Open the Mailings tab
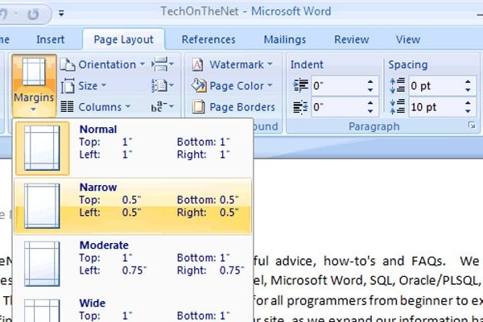The height and width of the screenshot is (322, 483). pyautogui.click(x=285, y=39)
